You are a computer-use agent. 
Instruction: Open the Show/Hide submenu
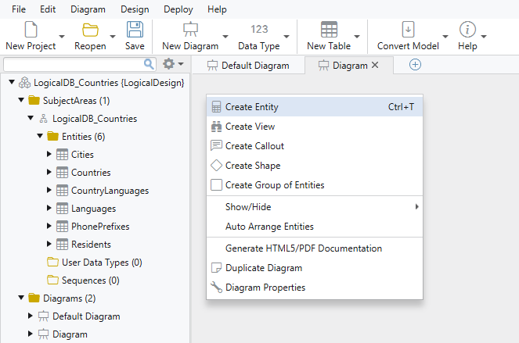coord(315,207)
